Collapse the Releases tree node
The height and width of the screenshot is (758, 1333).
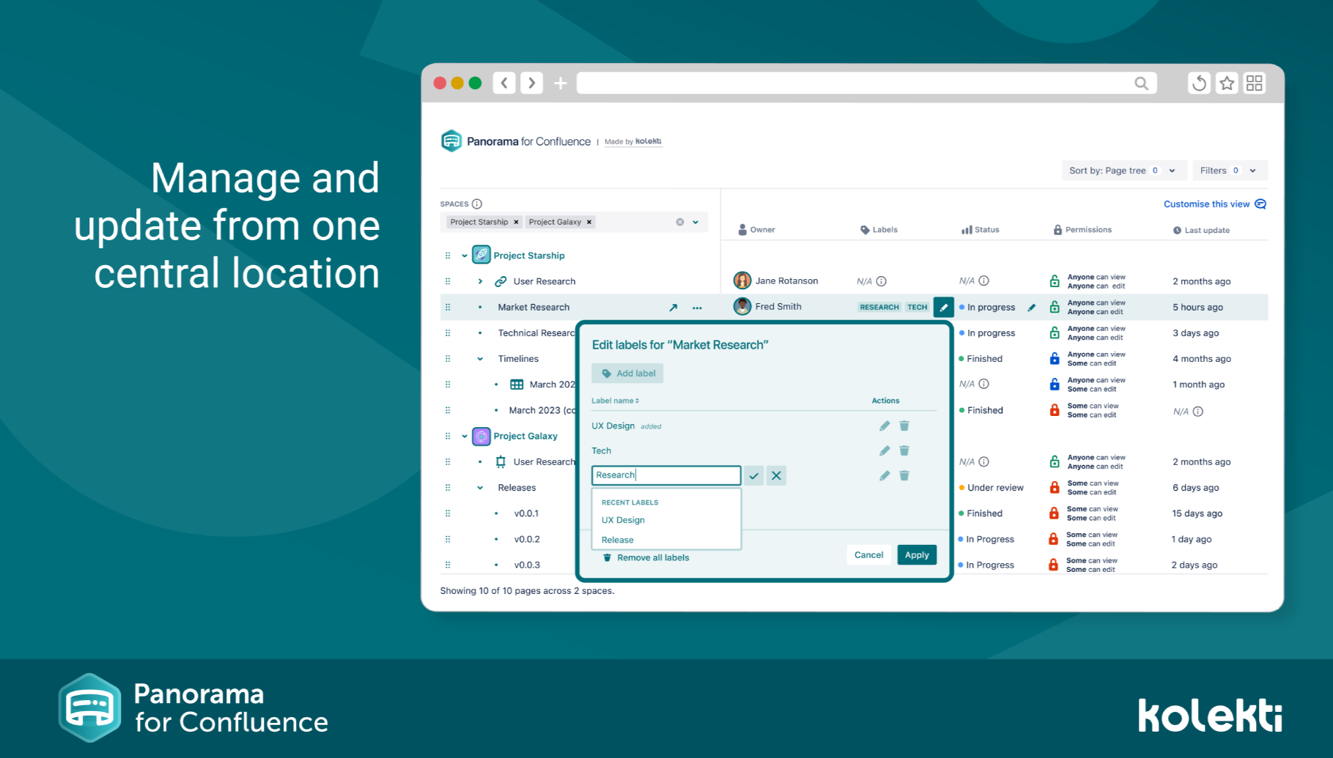(480, 488)
